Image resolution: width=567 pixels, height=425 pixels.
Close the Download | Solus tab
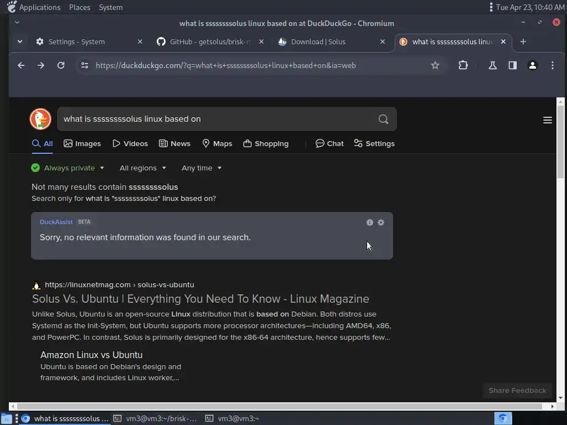tap(383, 42)
